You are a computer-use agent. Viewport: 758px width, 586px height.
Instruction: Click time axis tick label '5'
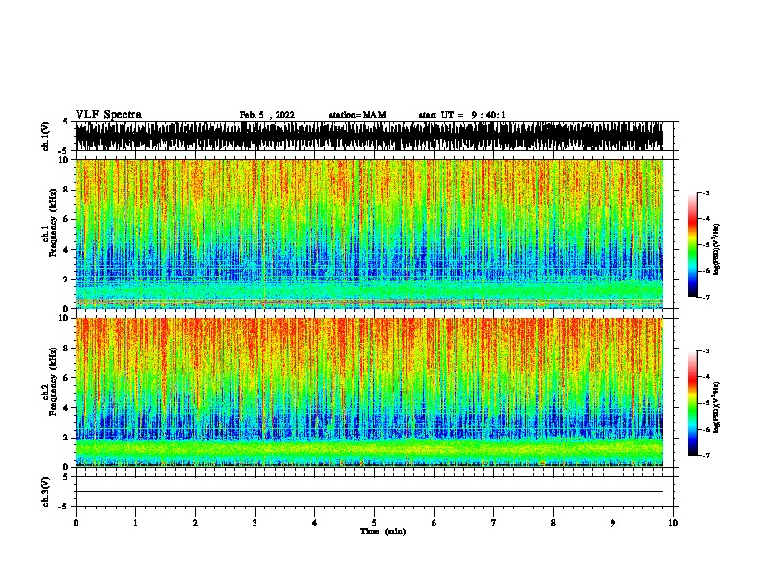(x=374, y=523)
